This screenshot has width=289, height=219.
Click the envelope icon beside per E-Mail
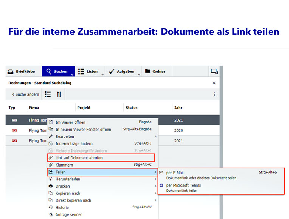[162, 173]
